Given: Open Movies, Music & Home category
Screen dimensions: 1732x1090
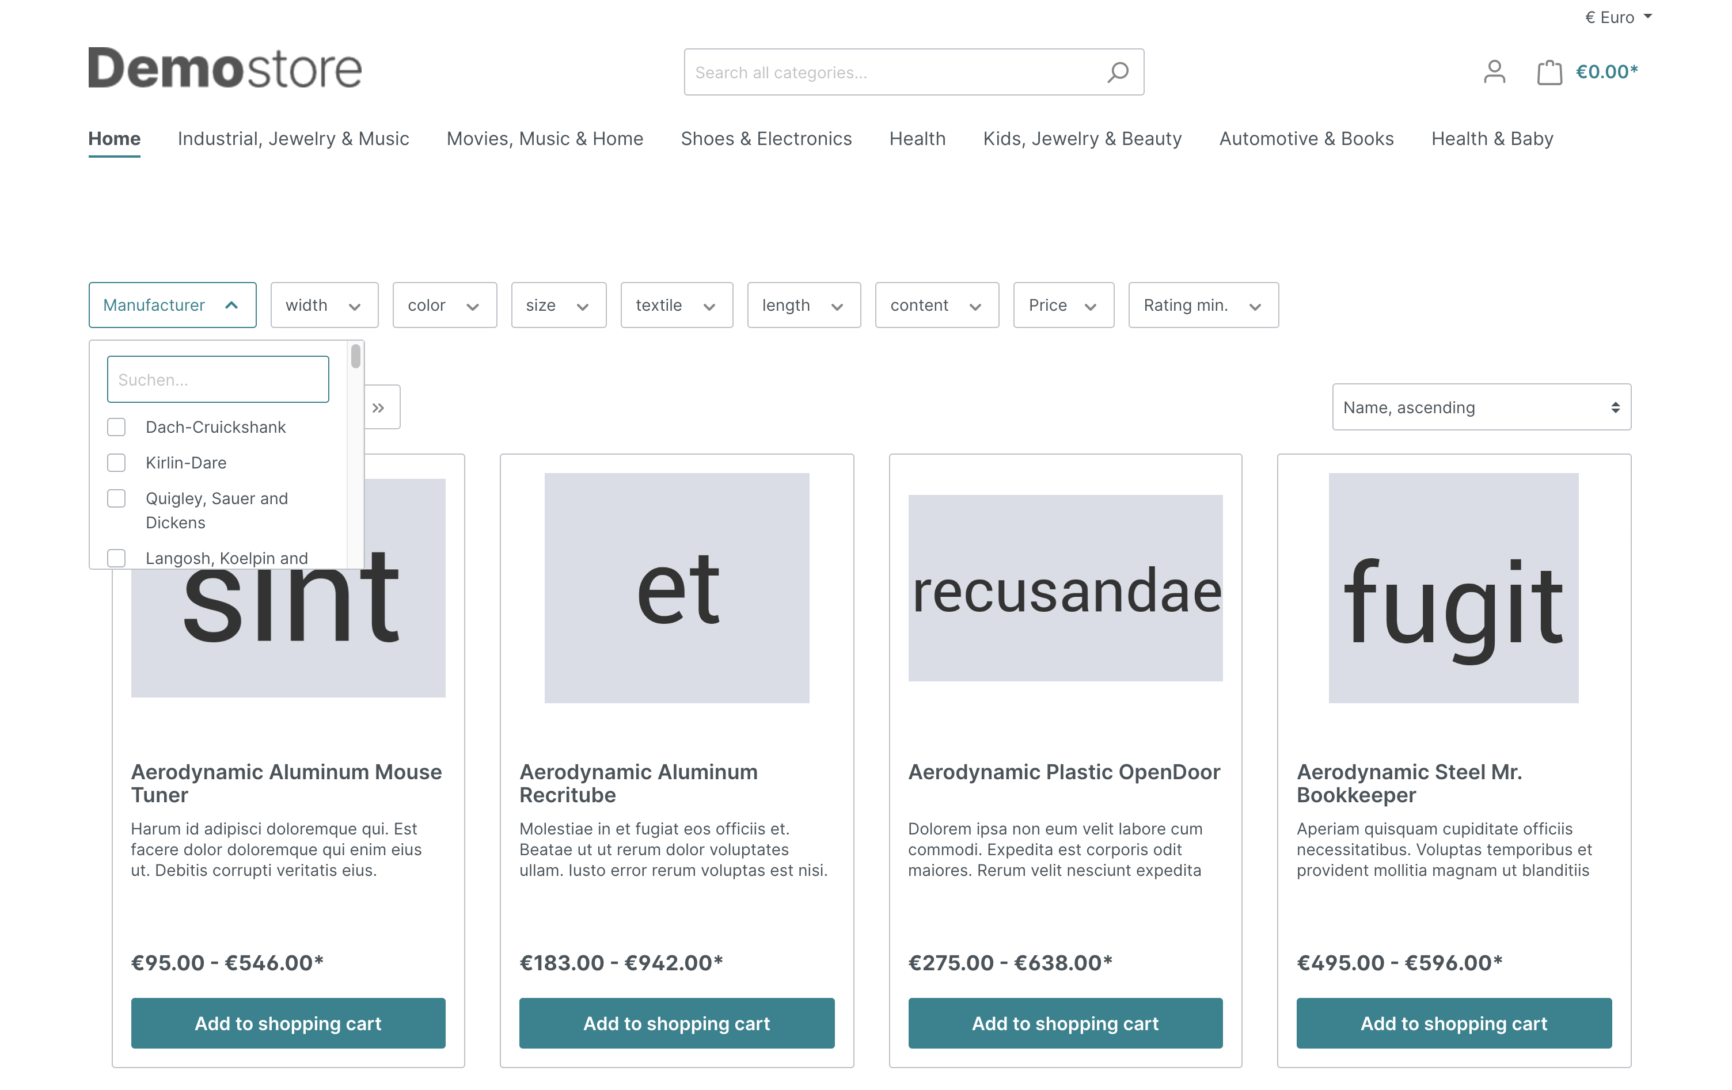Looking at the screenshot, I should pos(545,138).
